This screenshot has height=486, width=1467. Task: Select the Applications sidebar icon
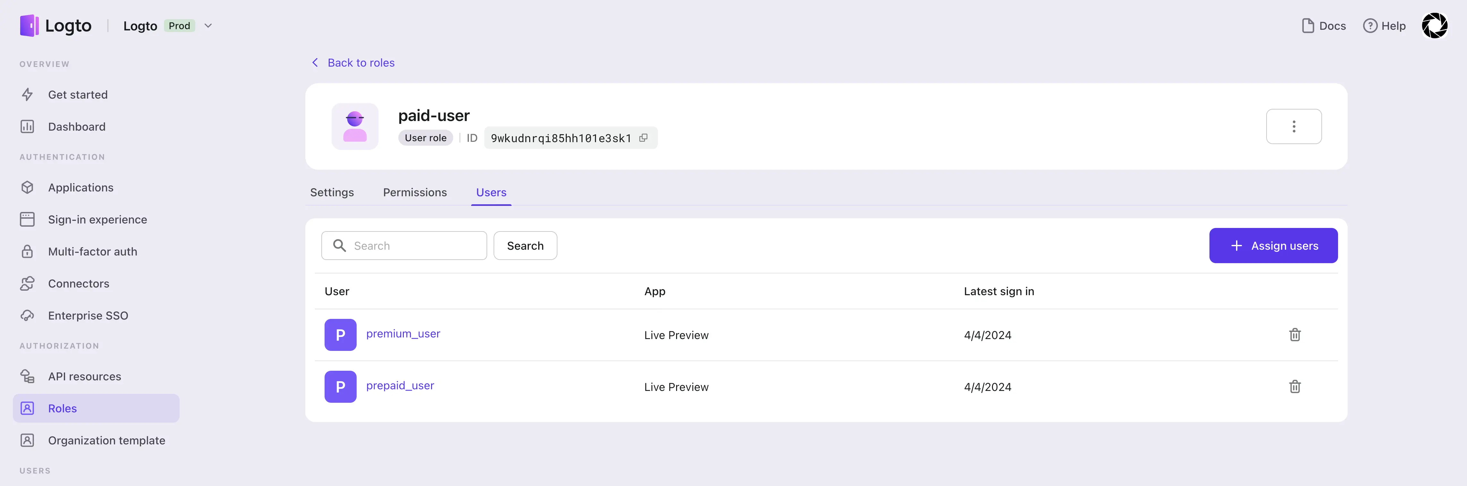click(x=27, y=187)
